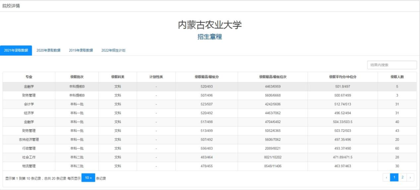Click the 专业 column header
Viewport: 420px width, 190px height.
tap(29, 77)
